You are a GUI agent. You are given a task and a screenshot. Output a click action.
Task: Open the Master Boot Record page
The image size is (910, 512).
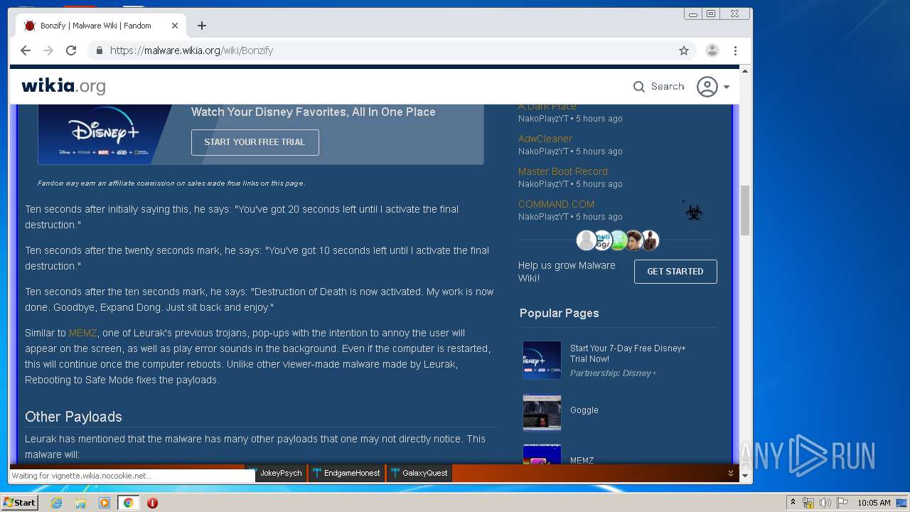tap(563, 171)
